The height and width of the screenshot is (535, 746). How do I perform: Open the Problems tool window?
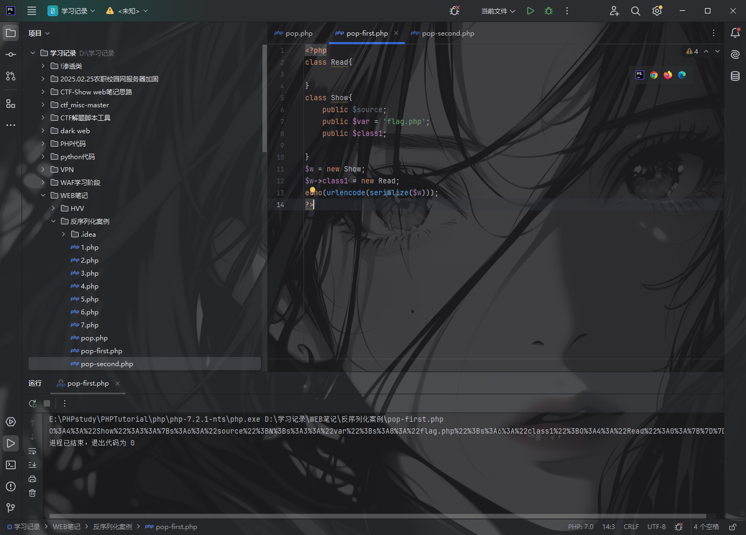pyautogui.click(x=11, y=486)
